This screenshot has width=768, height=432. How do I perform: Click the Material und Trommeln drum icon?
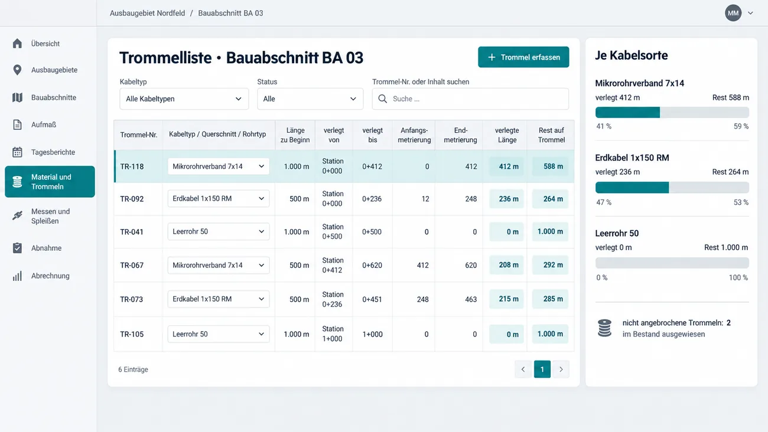click(x=17, y=182)
